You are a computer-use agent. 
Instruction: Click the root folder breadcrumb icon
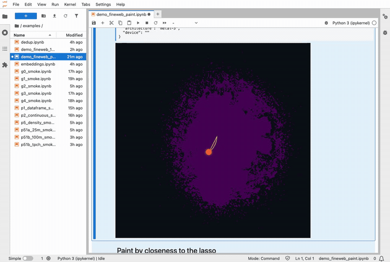16,26
